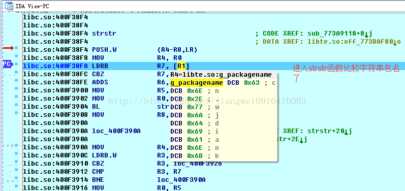Toggle breakpoint dot at 400F38FA LDRB line

tap(16, 64)
